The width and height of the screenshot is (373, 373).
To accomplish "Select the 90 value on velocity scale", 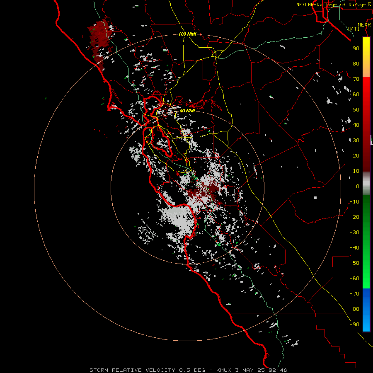I will pyautogui.click(x=356, y=48).
